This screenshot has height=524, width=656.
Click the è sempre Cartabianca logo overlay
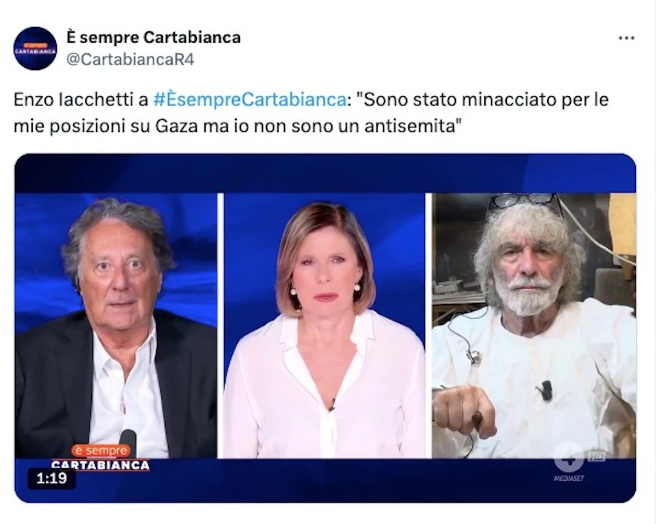point(101,458)
